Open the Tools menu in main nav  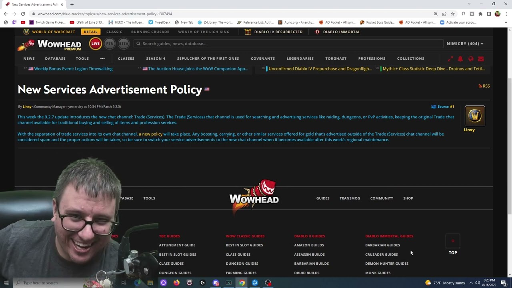[82, 58]
